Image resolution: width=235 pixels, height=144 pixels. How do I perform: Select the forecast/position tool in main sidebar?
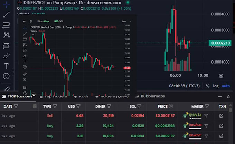click(x=6, y=46)
